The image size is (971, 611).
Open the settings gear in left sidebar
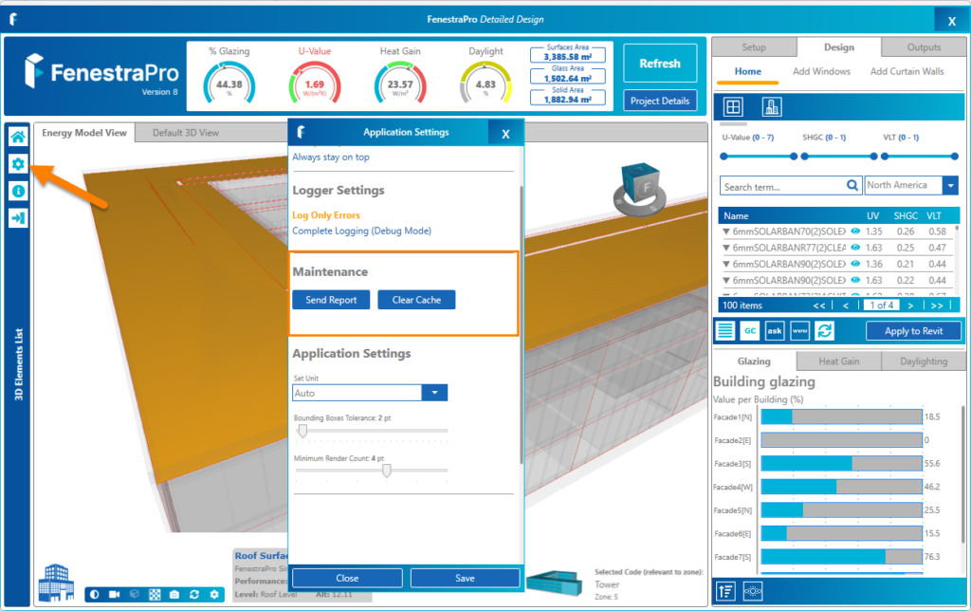coord(18,163)
